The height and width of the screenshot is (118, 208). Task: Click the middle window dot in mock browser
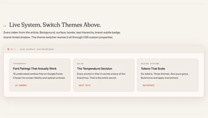[12, 49]
